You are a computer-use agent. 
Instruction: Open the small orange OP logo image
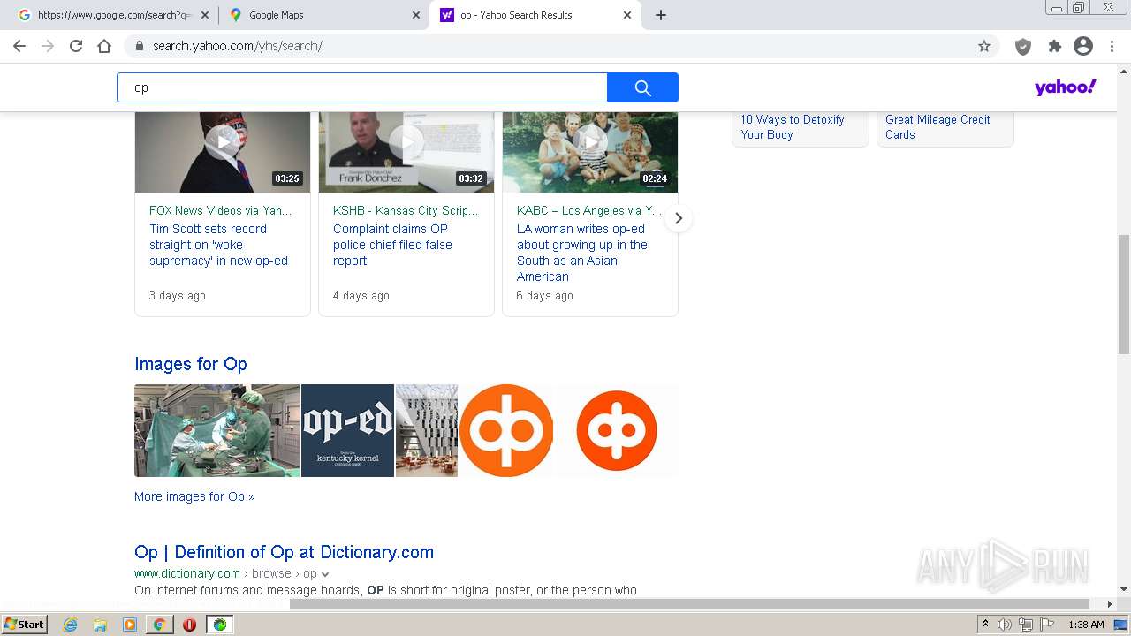(x=617, y=430)
